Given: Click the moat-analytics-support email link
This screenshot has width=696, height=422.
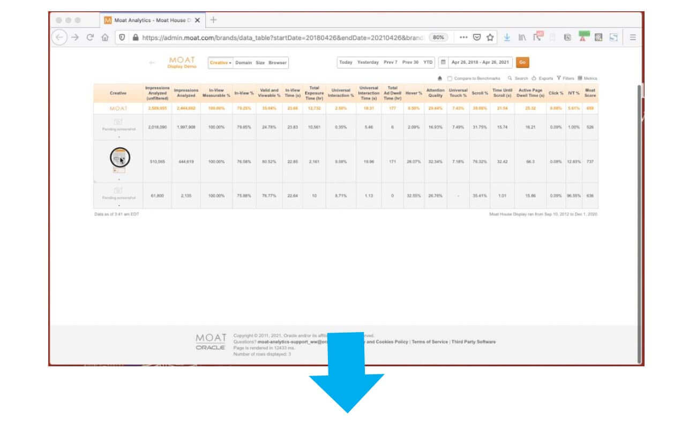Looking at the screenshot, I should point(293,342).
